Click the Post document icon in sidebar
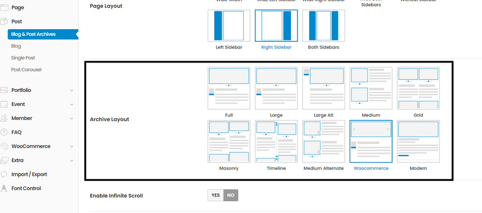 [x=4, y=22]
